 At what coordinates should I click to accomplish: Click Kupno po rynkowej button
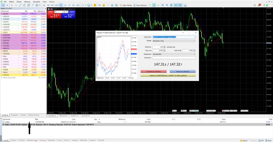(183, 72)
